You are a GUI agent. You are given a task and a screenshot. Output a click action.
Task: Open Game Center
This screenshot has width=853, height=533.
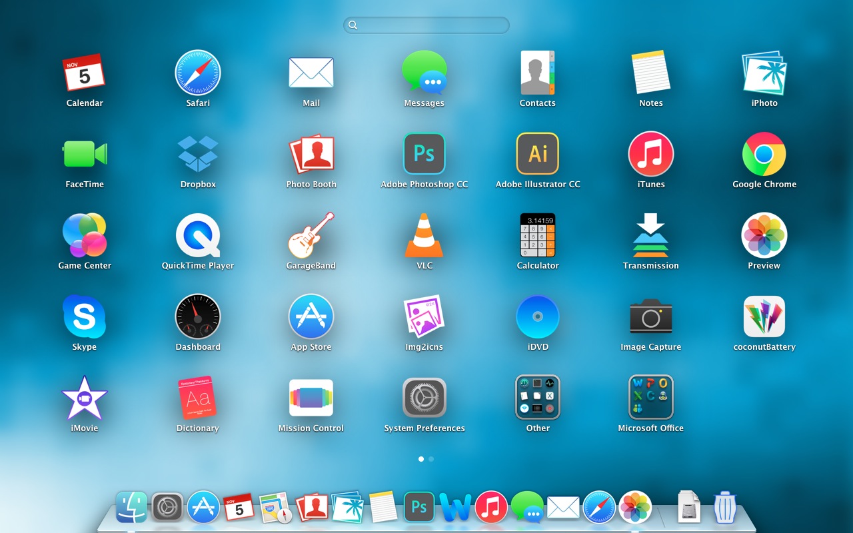click(85, 236)
